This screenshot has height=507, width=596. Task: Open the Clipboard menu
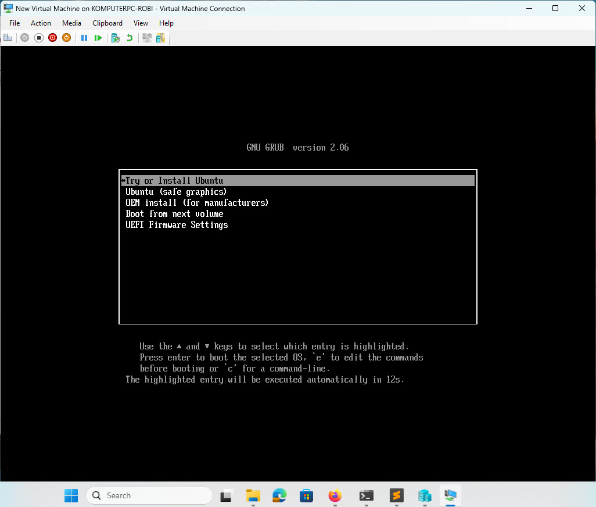[x=107, y=23]
